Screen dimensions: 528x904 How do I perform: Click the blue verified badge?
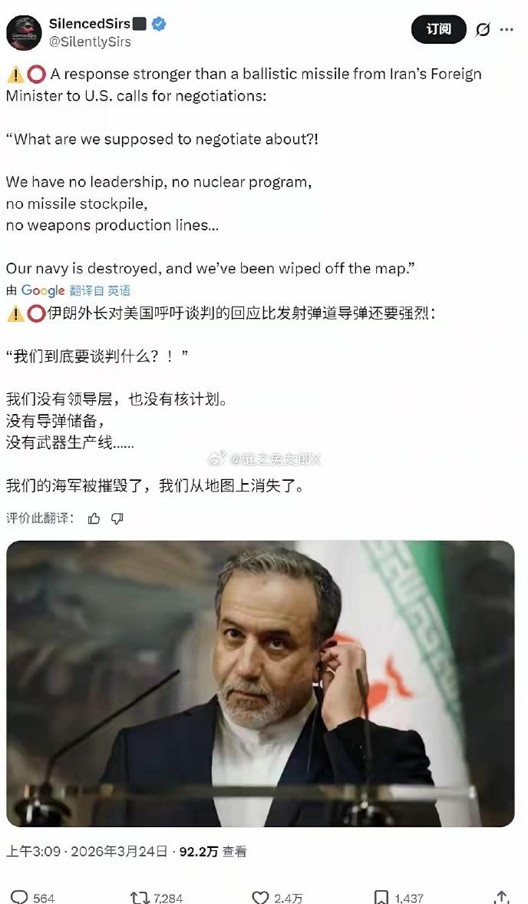click(159, 25)
